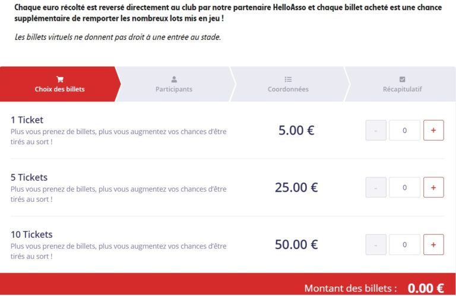The height and width of the screenshot is (296, 456).
Task: Click the Participants person icon
Action: [x=174, y=79]
